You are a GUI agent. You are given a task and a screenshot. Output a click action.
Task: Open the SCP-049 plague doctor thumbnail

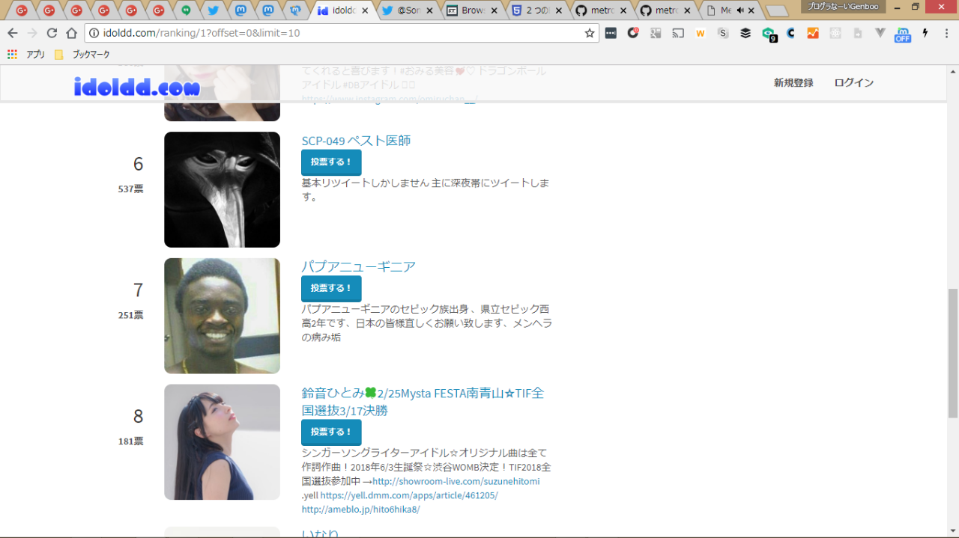[222, 189]
